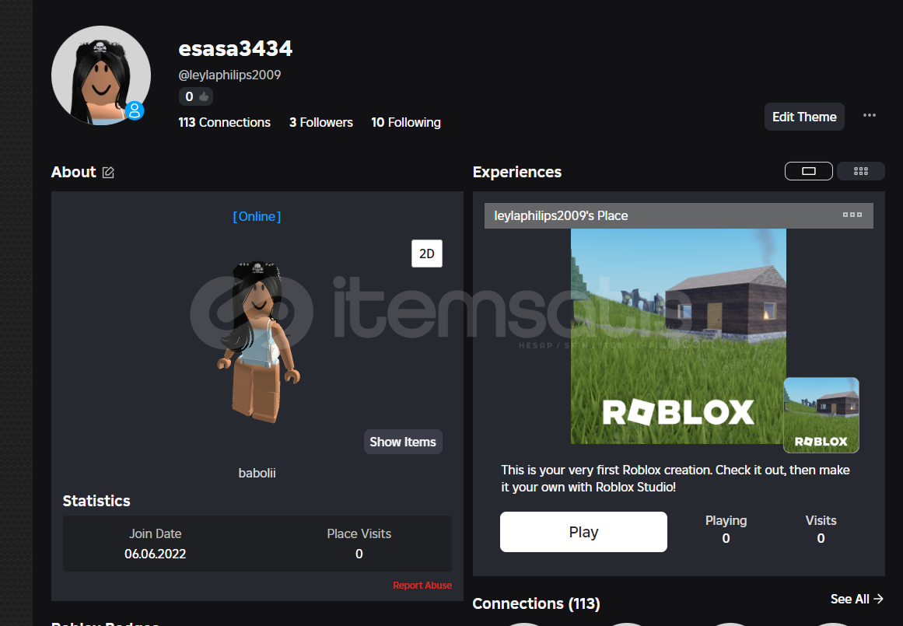903x626 pixels.
Task: Click the blue online status badge on avatar
Action: (135, 110)
